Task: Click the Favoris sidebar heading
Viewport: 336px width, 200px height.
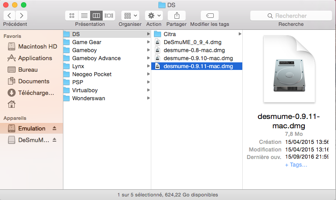Action: coord(12,36)
